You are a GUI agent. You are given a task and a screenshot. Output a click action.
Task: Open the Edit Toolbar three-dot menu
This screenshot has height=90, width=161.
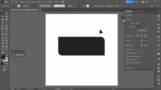click(5, 74)
